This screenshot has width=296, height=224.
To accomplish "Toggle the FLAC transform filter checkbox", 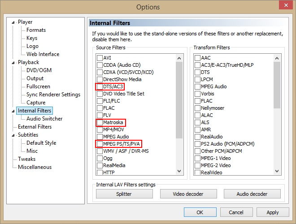I will (197, 101).
